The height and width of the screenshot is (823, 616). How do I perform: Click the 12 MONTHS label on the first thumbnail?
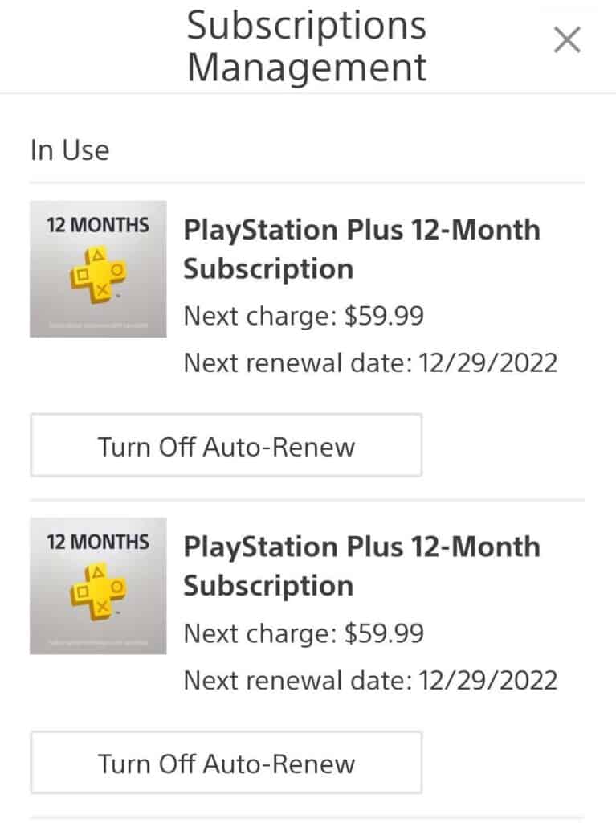[x=98, y=225]
